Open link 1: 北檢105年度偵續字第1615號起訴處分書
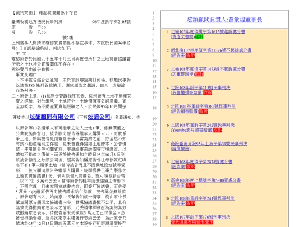303x227 pixels. [208, 31]
